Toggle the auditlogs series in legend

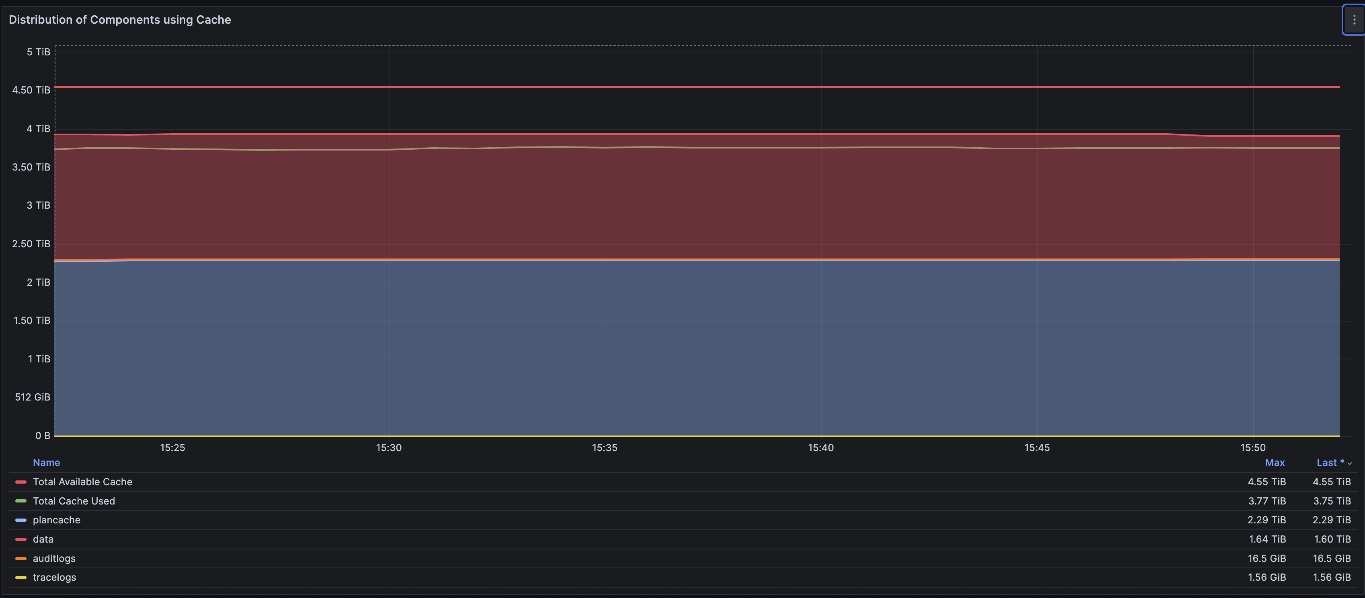(x=54, y=558)
